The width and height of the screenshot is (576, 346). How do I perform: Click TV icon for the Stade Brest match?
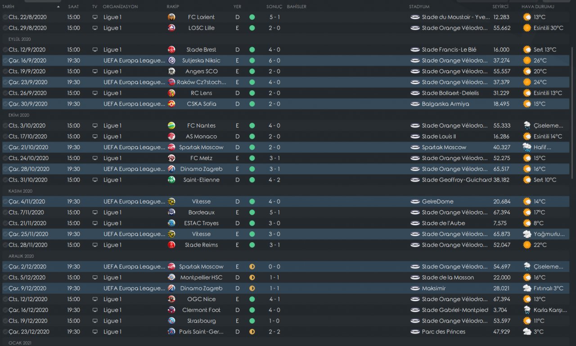click(x=94, y=49)
